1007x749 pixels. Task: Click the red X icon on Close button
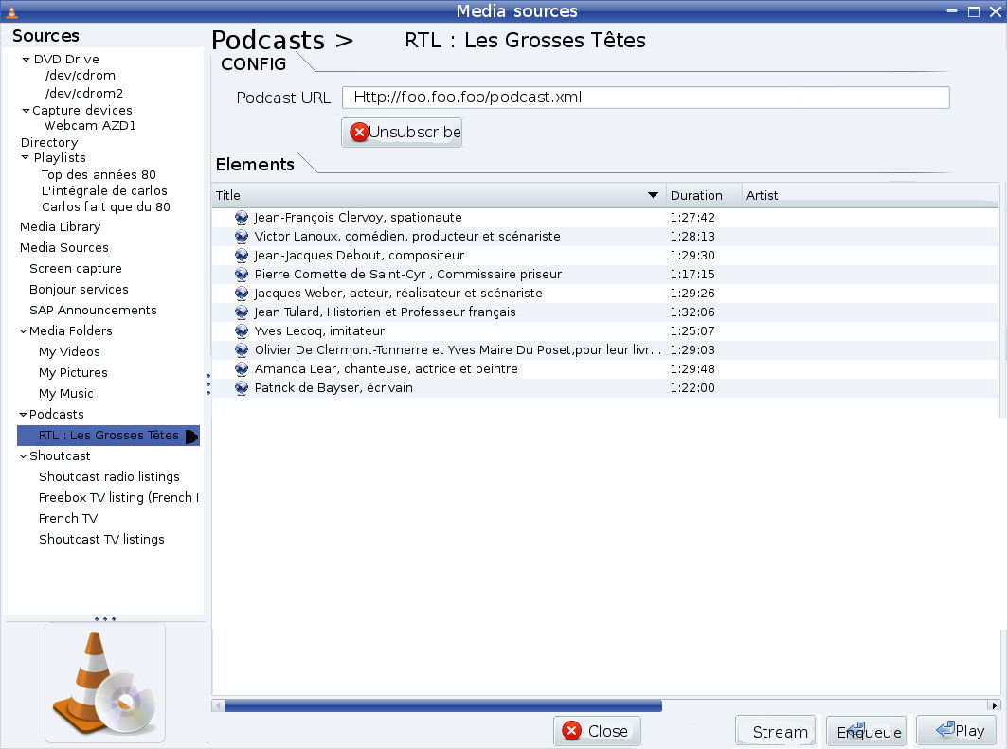(571, 731)
